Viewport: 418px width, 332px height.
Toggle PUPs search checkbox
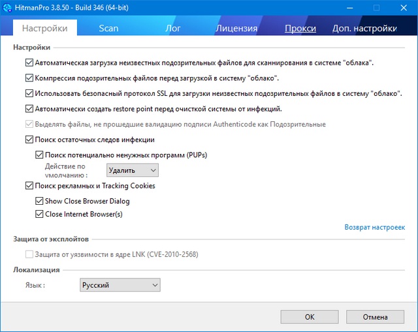[39, 155]
